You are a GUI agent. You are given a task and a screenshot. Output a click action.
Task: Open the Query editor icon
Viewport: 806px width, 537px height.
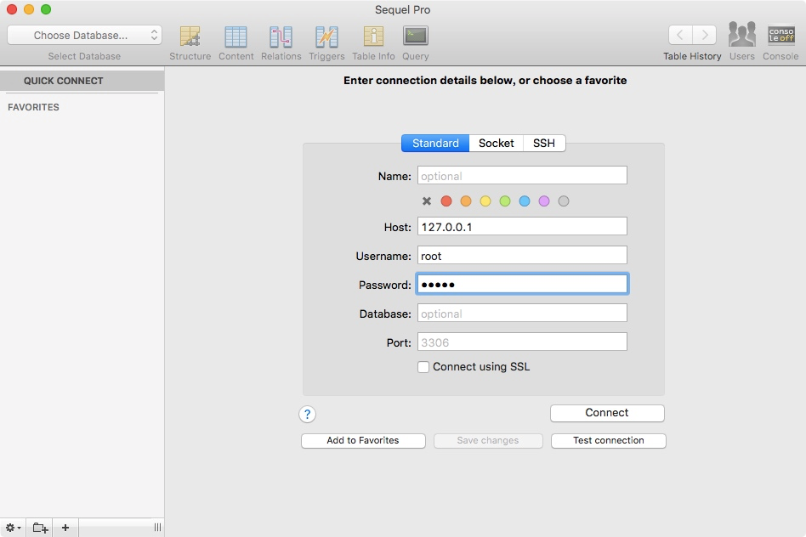coord(416,36)
